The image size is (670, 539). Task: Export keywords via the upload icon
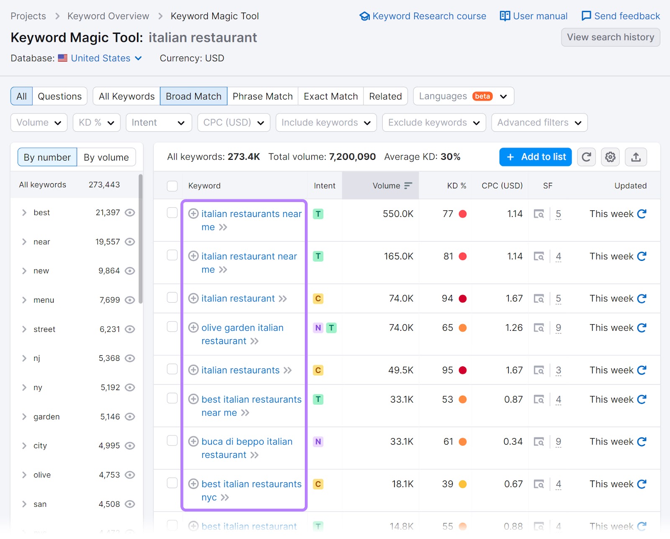coord(636,157)
